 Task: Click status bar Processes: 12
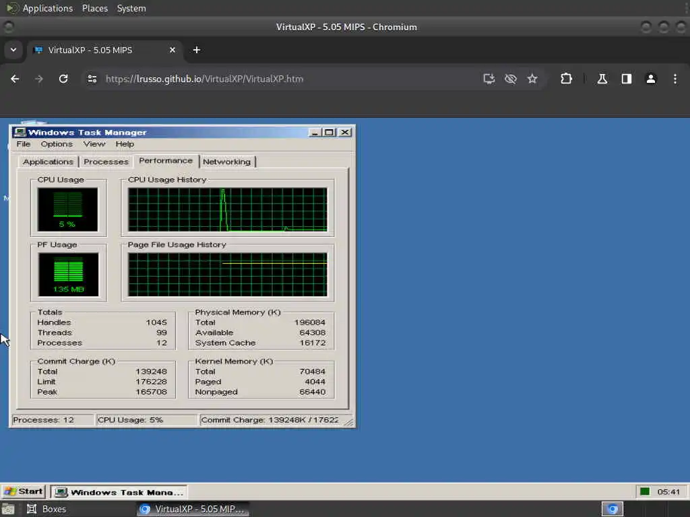pos(53,420)
